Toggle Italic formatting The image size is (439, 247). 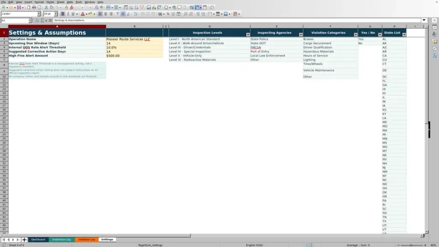(68, 14)
